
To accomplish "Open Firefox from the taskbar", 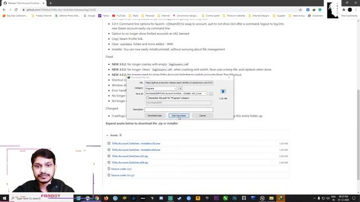I will (x=106, y=198).
